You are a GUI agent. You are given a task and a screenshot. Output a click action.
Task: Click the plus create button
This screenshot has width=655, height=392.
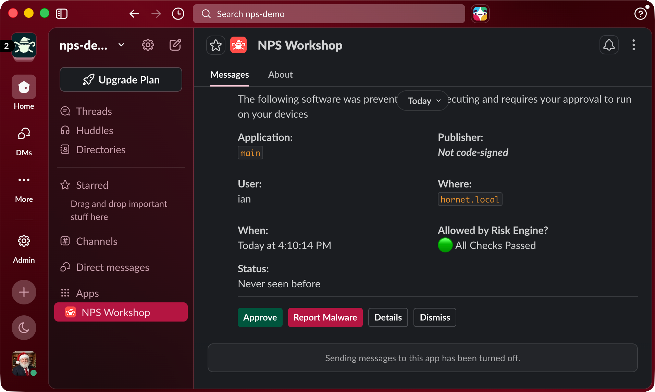click(x=24, y=292)
